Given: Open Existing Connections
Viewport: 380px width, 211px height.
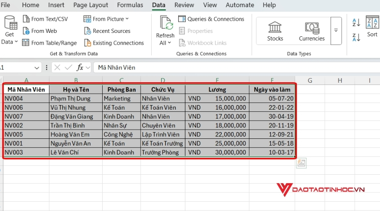Looking at the screenshot, I should [114, 43].
